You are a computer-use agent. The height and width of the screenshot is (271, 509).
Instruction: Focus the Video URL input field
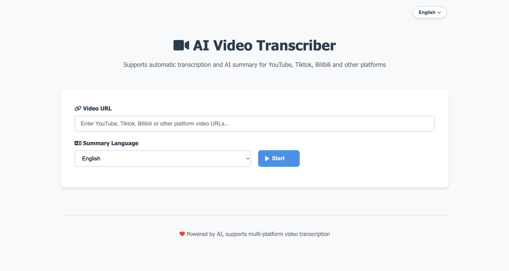click(x=254, y=124)
